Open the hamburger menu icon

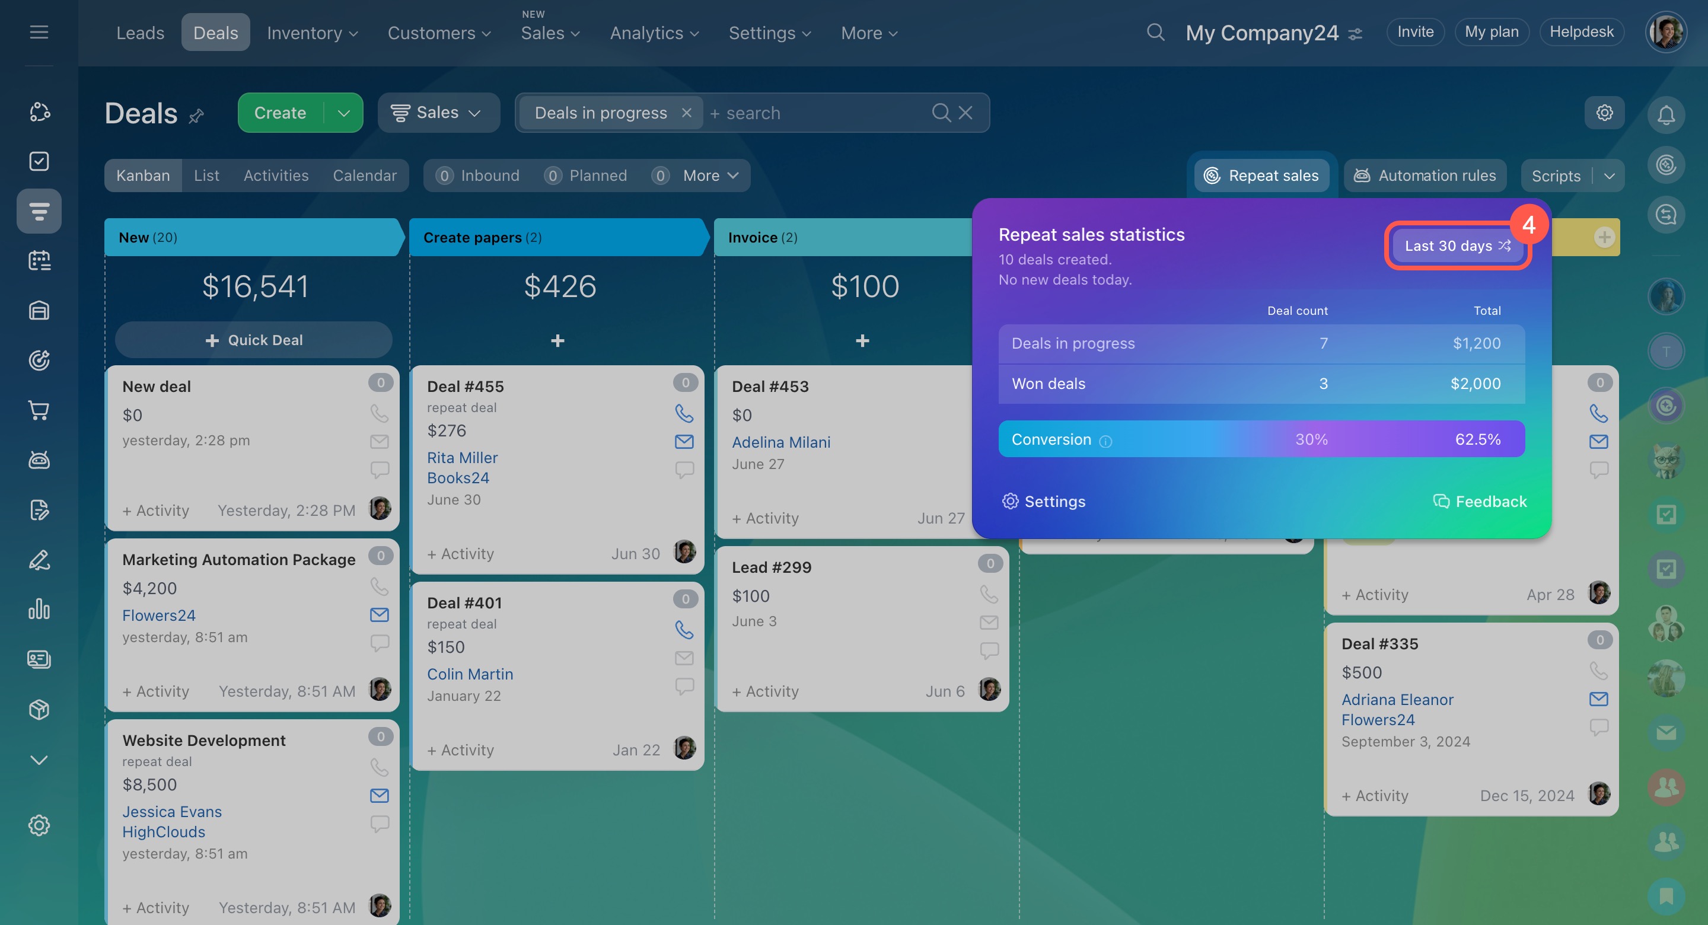tap(39, 32)
